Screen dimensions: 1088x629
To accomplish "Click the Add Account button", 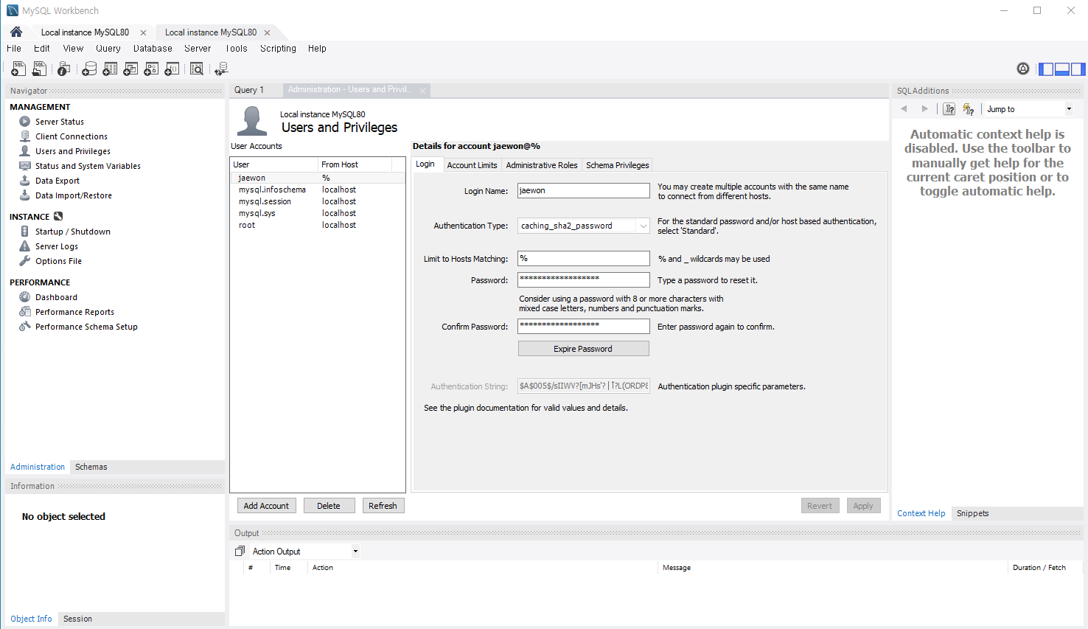I will tap(266, 506).
